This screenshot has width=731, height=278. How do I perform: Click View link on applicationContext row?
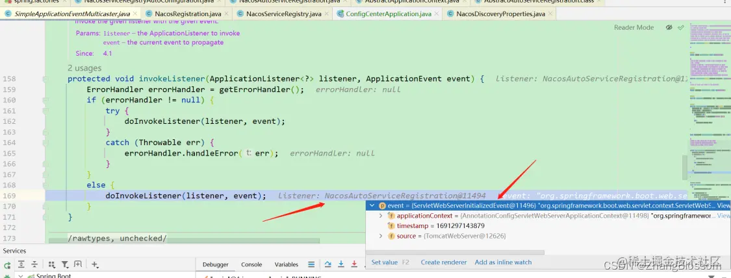[x=723, y=216]
